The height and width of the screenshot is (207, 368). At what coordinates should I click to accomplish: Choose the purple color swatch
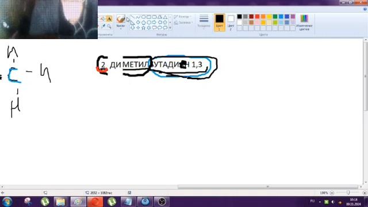point(293,17)
